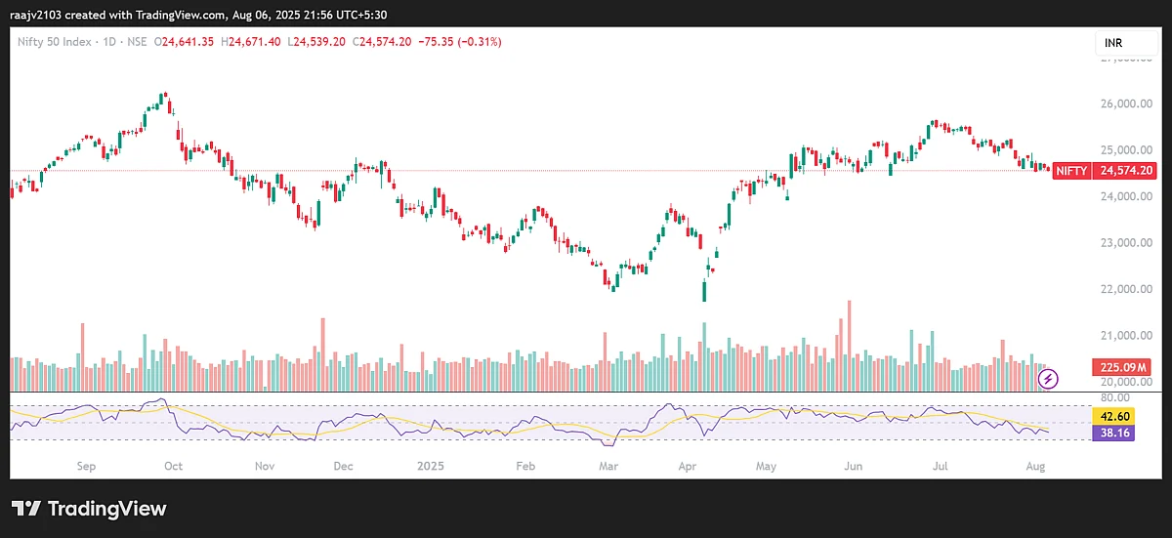Click the Aug time axis label
The image size is (1172, 538).
click(1037, 467)
